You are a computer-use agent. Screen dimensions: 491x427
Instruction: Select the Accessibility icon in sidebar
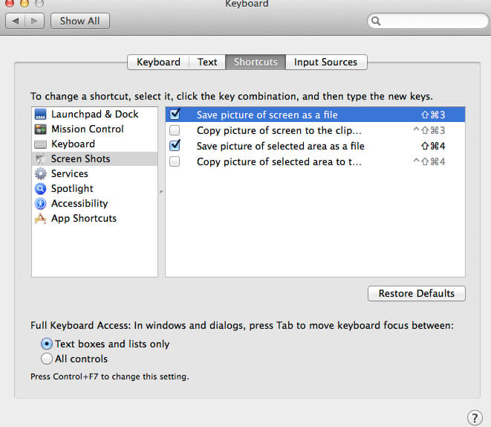40,204
